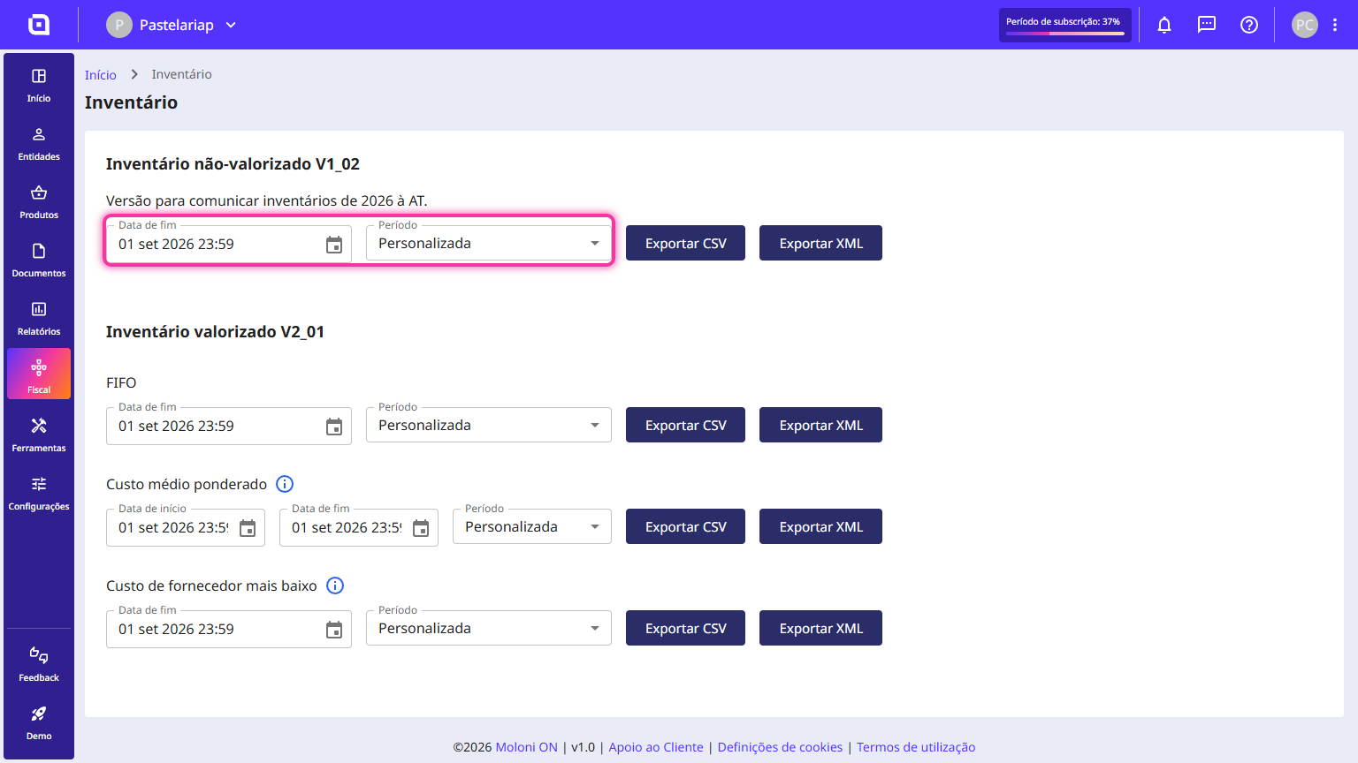Show info for Custo de fornecedor mais baixo
Image resolution: width=1358 pixels, height=763 pixels.
pyautogui.click(x=335, y=585)
